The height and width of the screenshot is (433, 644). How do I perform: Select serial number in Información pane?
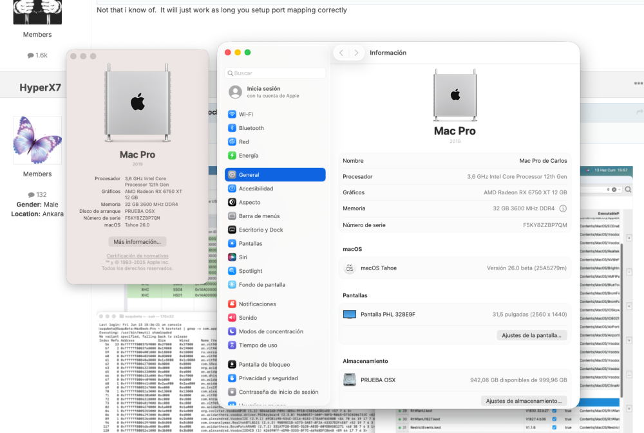click(x=545, y=225)
